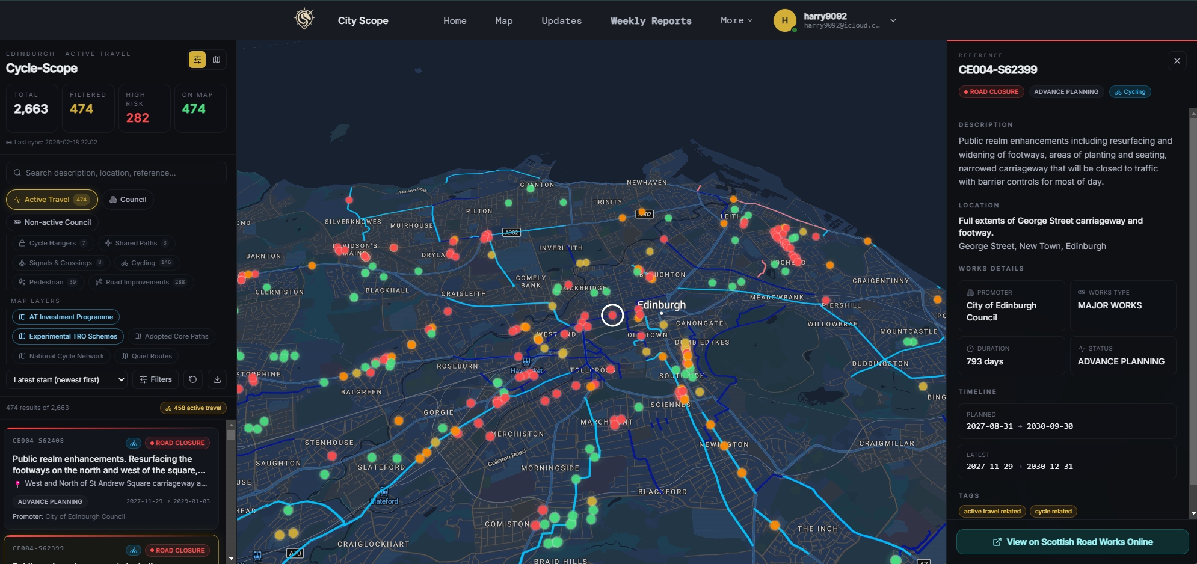
Task: Click the reset filters refresh icon
Action: point(193,379)
